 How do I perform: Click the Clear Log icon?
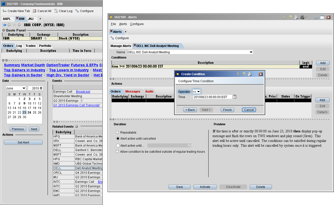[x=56, y=11]
